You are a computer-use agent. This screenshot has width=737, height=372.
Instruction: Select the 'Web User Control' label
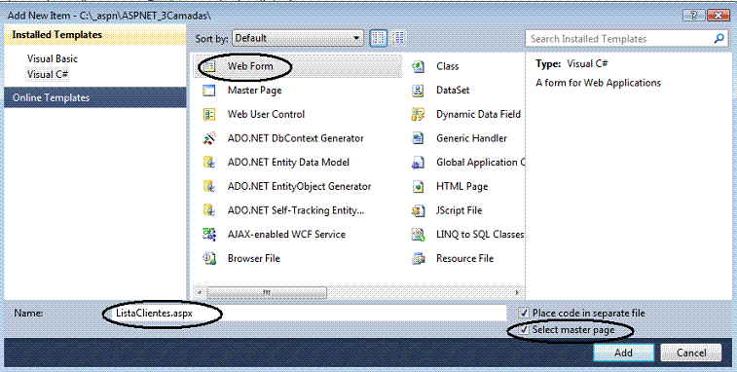266,114
